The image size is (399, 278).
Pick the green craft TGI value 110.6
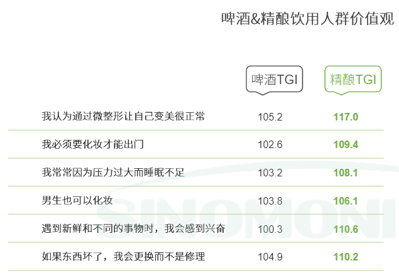pos(346,229)
